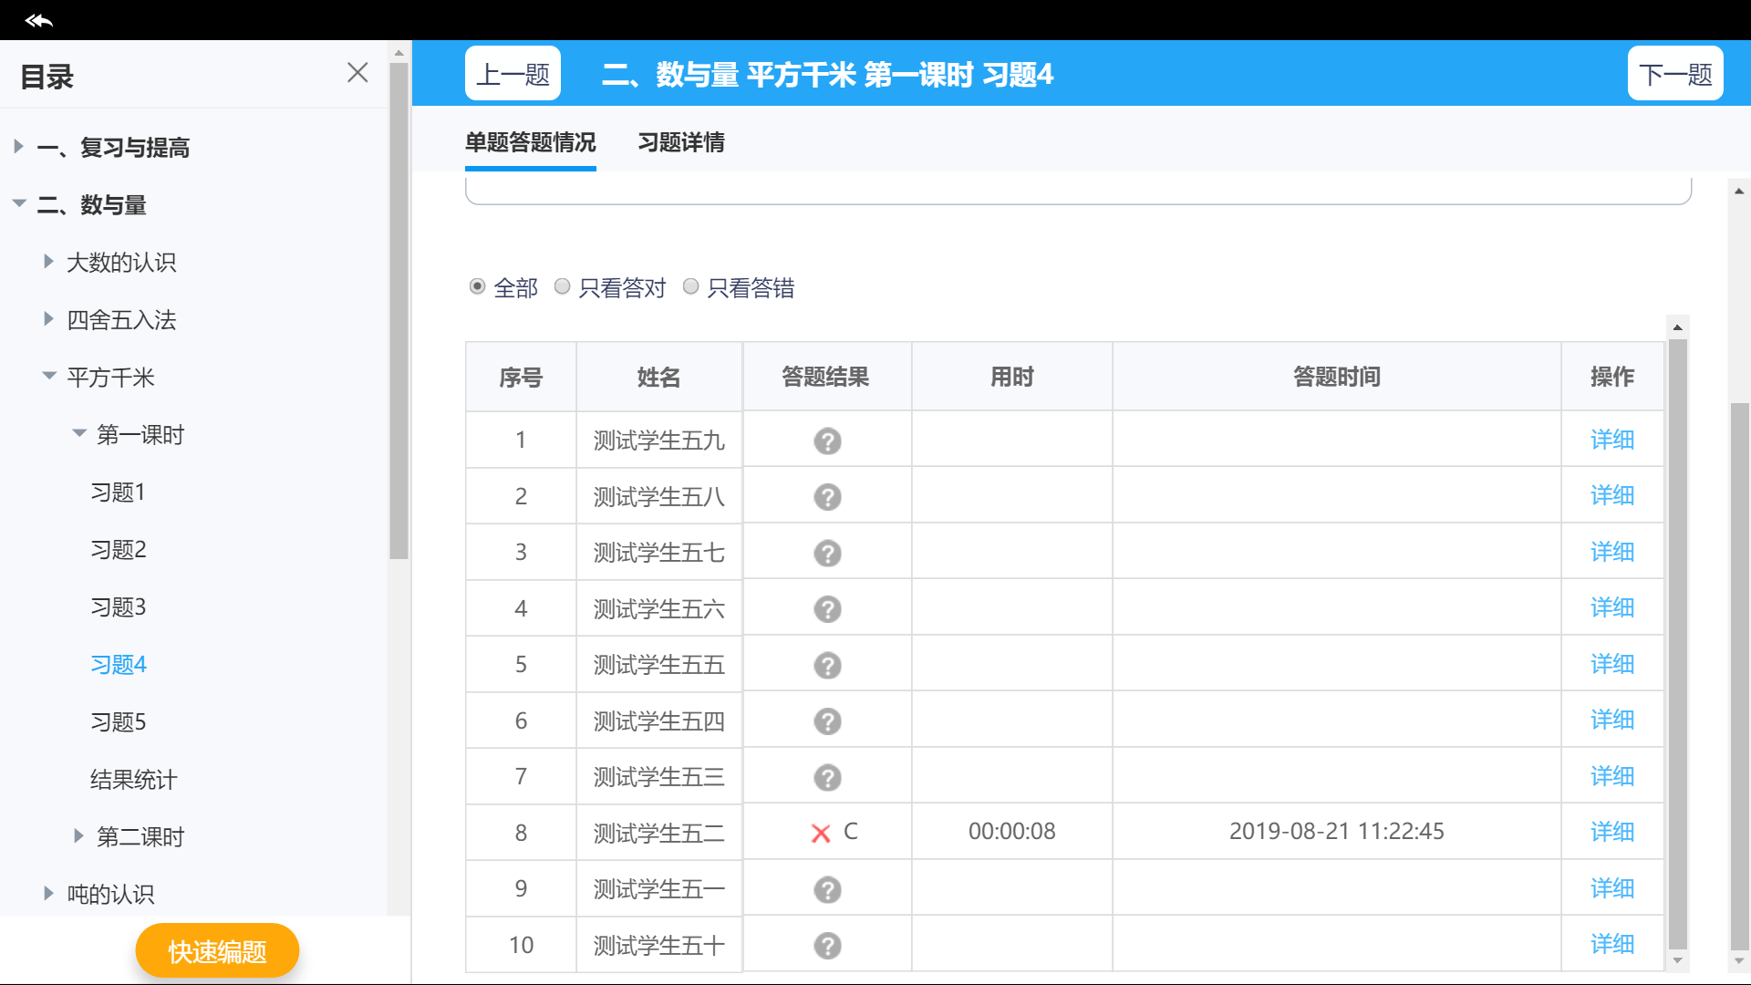
Task: Collapse the 第一课时 tree node
Action: [x=79, y=434]
